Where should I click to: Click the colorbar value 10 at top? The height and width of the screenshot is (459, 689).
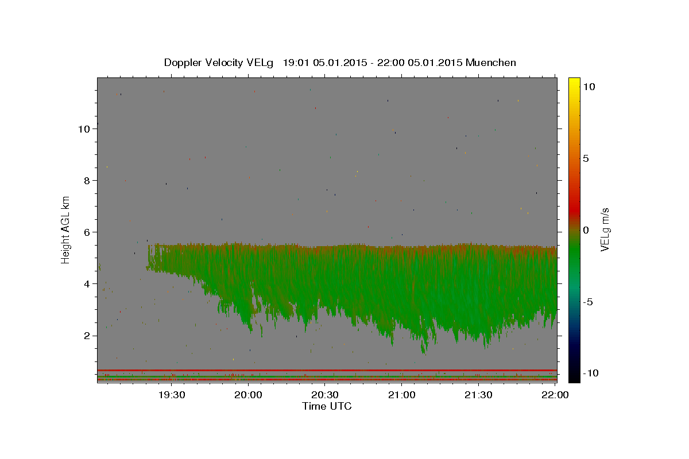589,86
